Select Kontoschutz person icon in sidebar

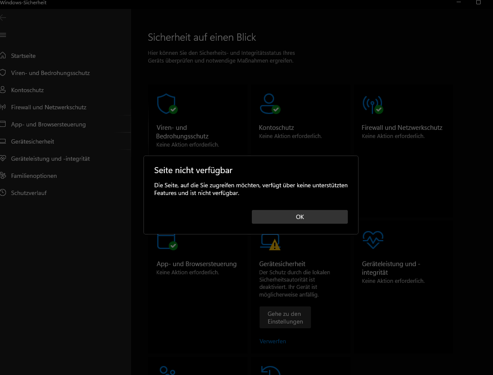[x=3, y=90]
